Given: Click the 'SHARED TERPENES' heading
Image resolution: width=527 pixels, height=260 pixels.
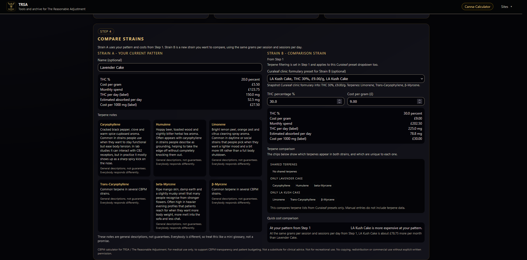Looking at the screenshot, I should pos(284,165).
